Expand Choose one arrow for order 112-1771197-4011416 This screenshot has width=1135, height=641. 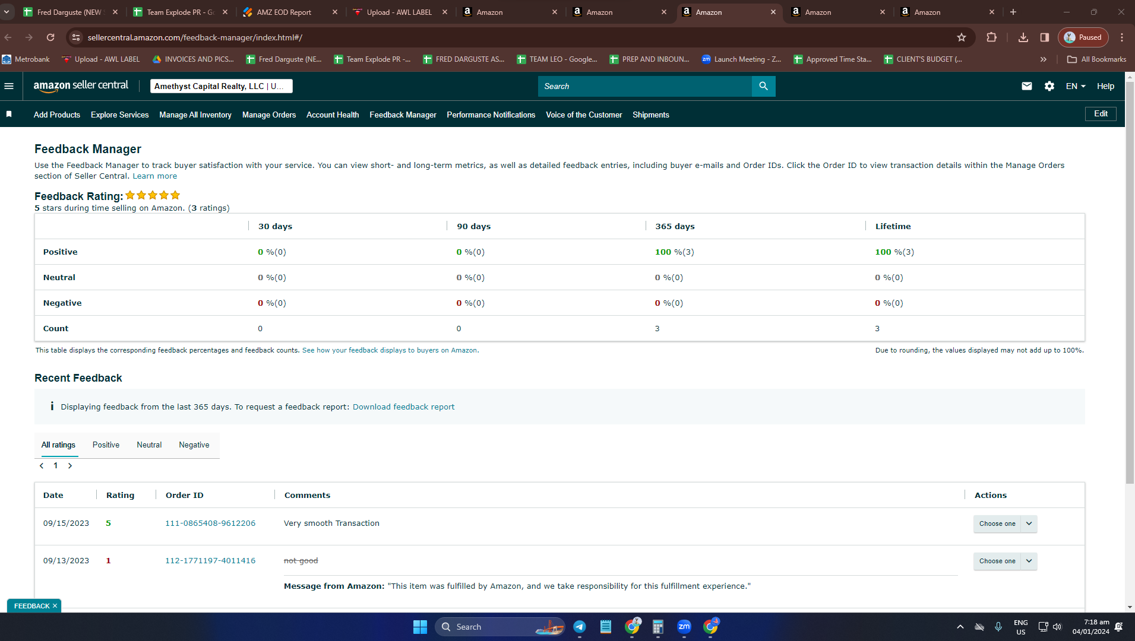click(1029, 561)
